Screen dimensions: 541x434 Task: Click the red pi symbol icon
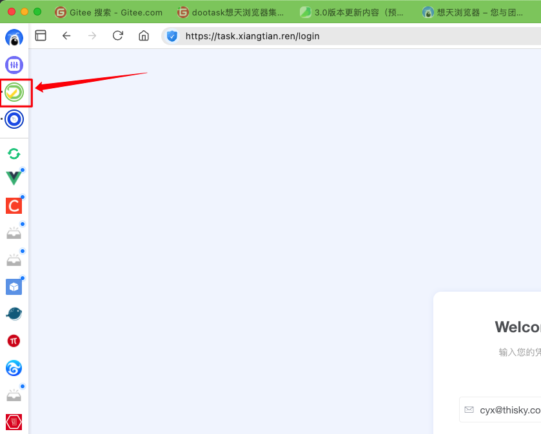click(x=14, y=341)
